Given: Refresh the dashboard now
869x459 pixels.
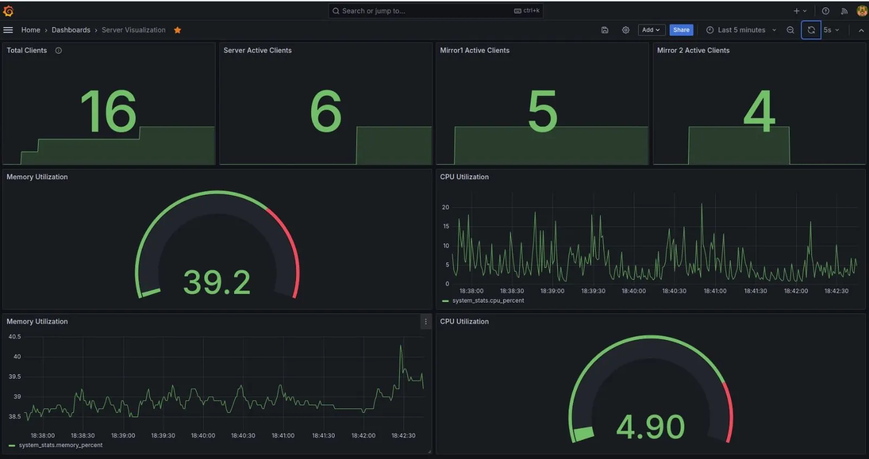Looking at the screenshot, I should click(x=811, y=30).
